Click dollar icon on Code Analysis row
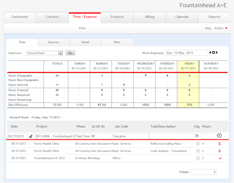Screen dimensions: 234x183 [220, 151]
